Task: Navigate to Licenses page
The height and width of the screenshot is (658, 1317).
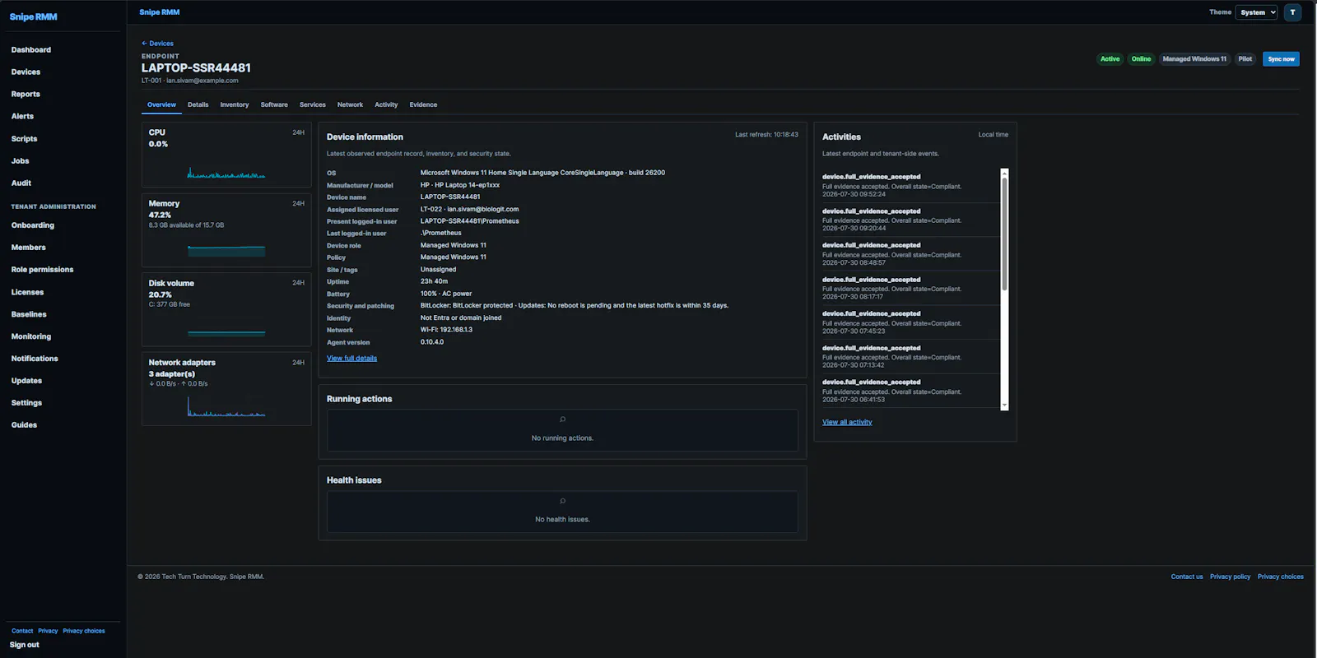Action: (x=27, y=292)
